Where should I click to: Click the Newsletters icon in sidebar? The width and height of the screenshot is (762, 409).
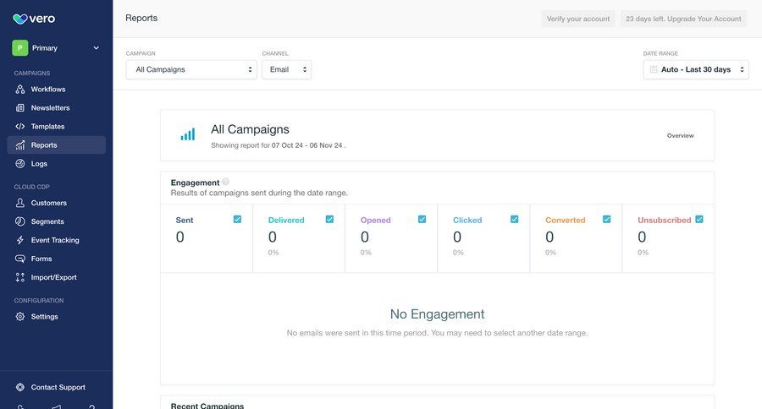click(20, 107)
